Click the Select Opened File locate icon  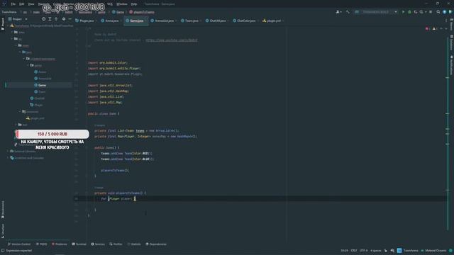43,19
